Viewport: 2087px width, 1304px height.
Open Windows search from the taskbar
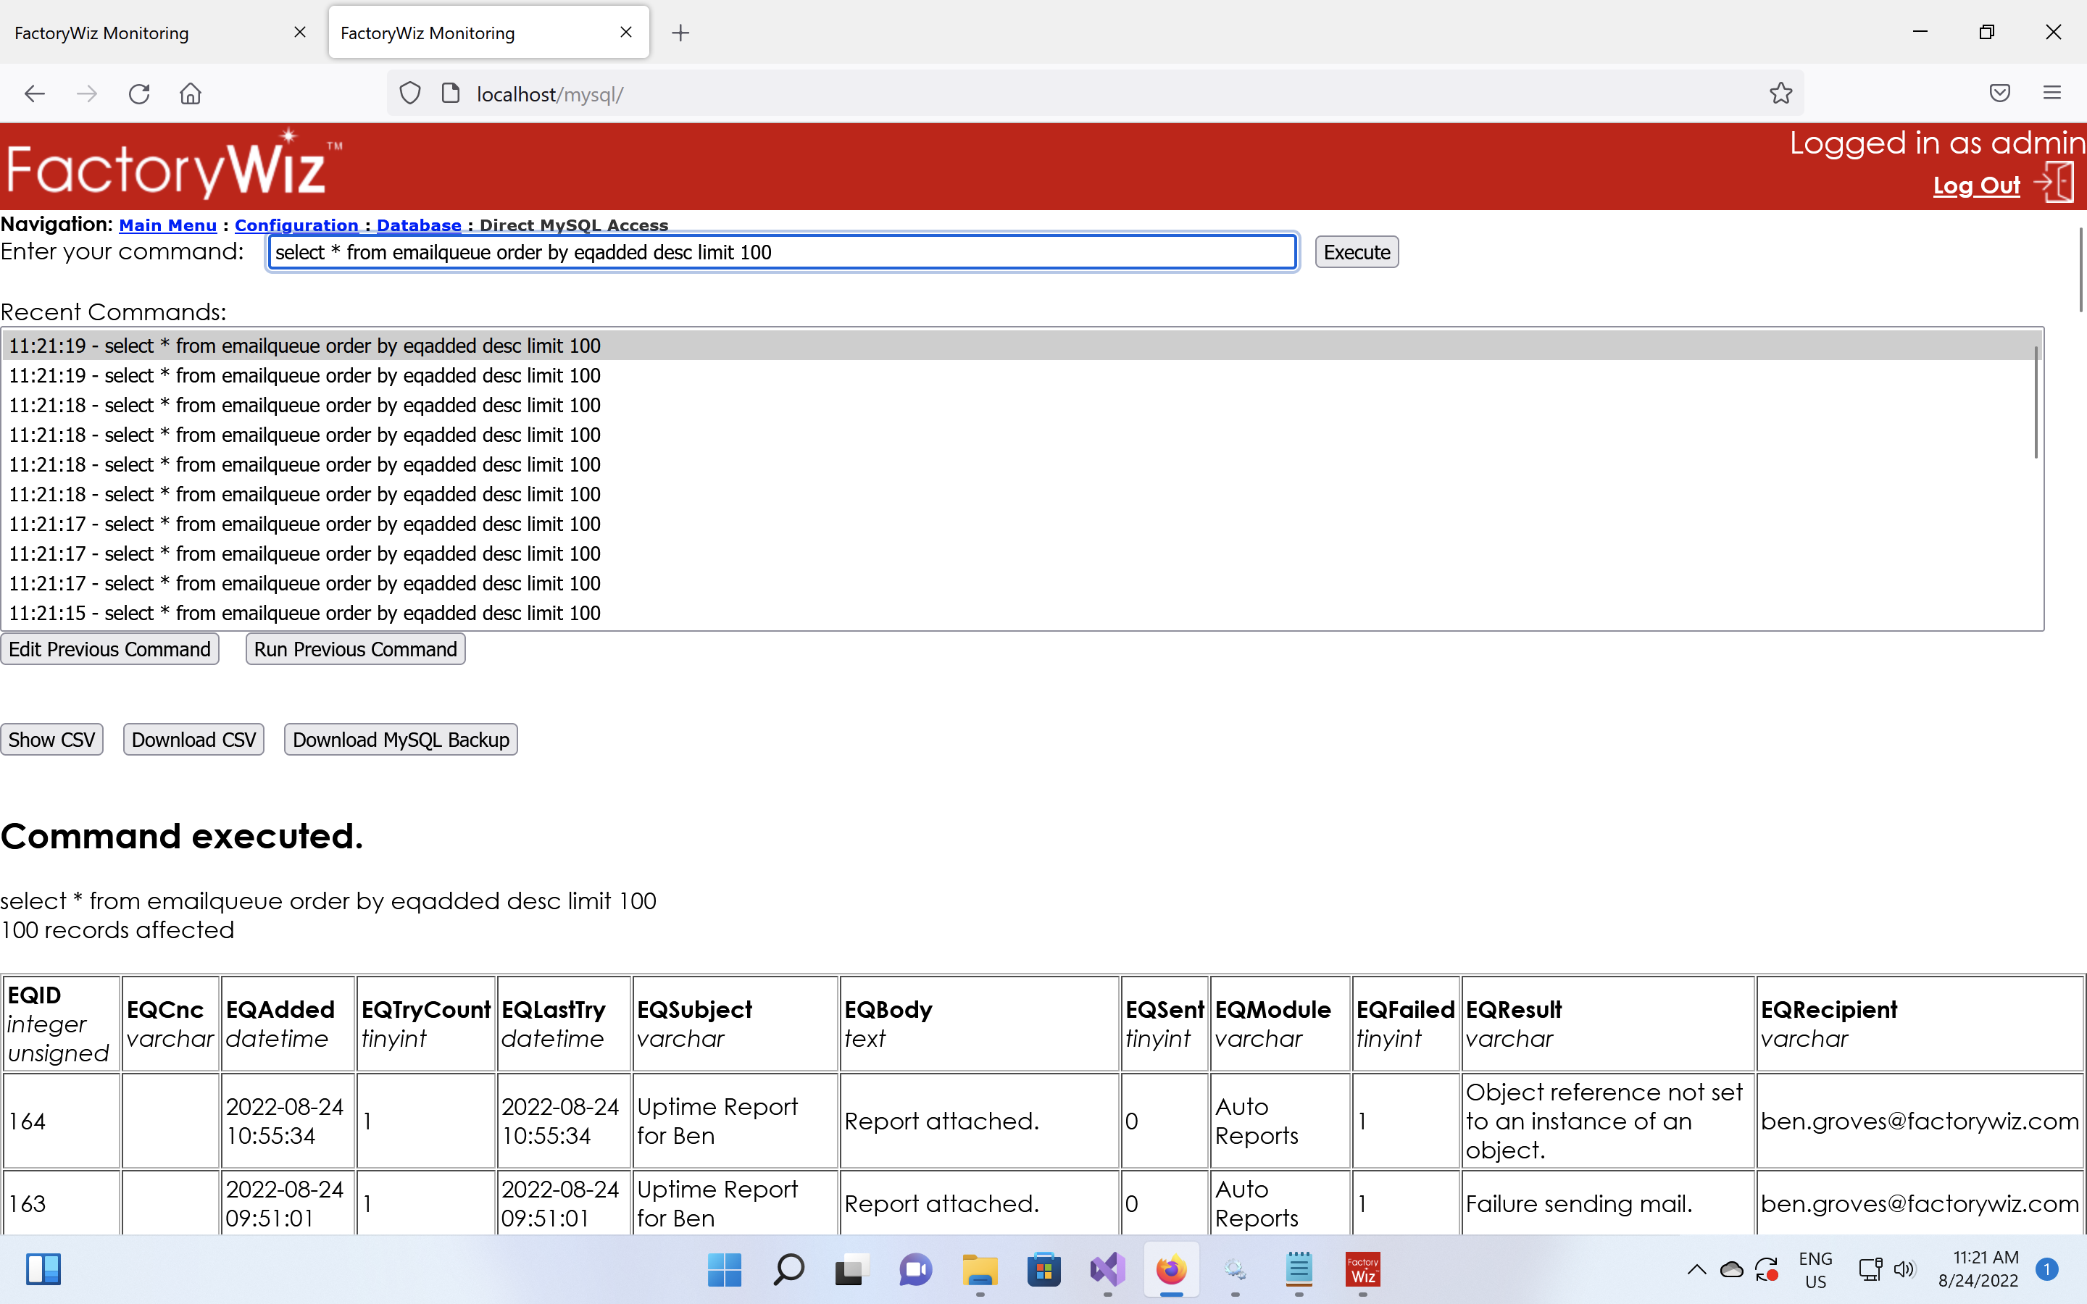pyautogui.click(x=788, y=1269)
